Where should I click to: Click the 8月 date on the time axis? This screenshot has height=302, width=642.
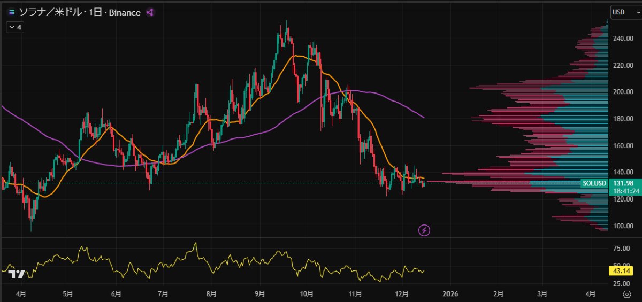[211, 294]
